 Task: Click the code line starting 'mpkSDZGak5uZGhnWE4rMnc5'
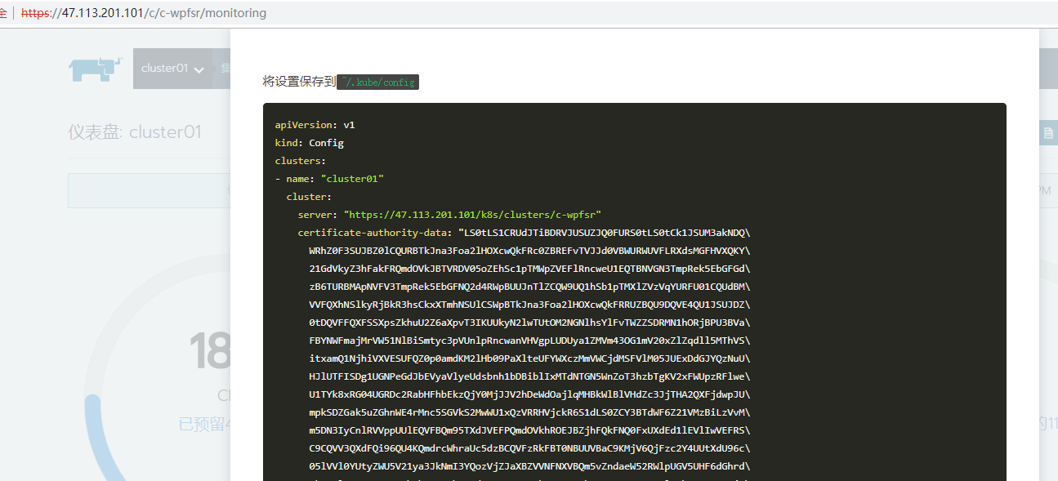(x=529, y=412)
